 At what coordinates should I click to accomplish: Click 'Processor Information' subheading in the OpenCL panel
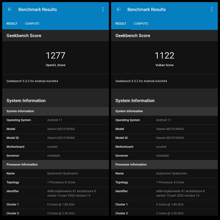tap(22, 164)
